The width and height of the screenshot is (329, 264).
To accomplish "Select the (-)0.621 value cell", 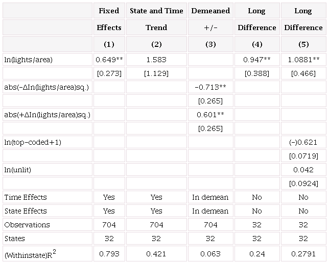I will click(303, 142).
